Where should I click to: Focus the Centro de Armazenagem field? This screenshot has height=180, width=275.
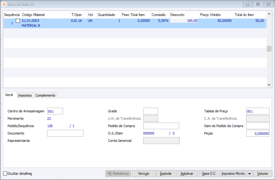click(x=55, y=111)
